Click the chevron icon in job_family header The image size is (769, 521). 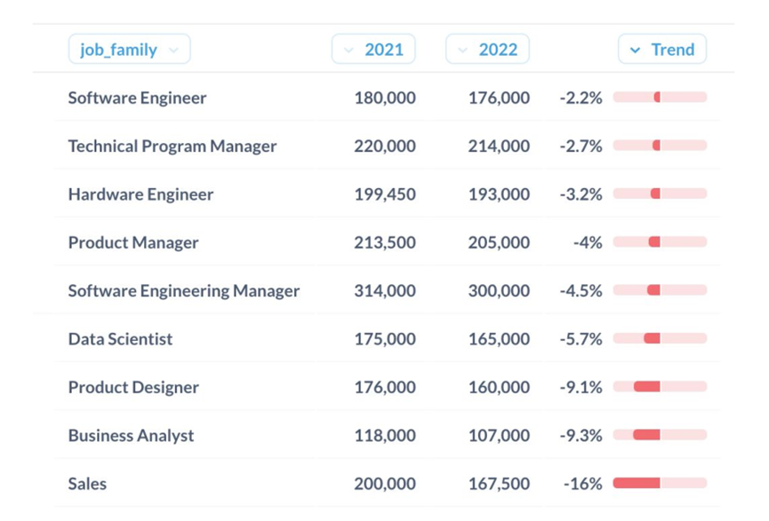pos(173,51)
